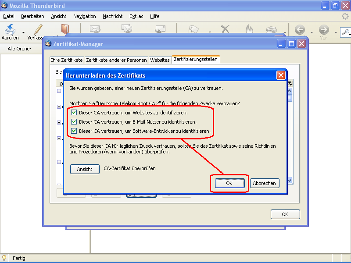Viewport: 351px width, 263px height.
Task: Open the Extras menu
Action: click(136, 16)
